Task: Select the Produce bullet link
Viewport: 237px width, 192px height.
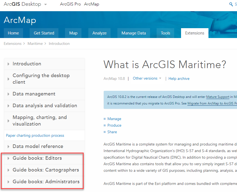Action: [114, 125]
